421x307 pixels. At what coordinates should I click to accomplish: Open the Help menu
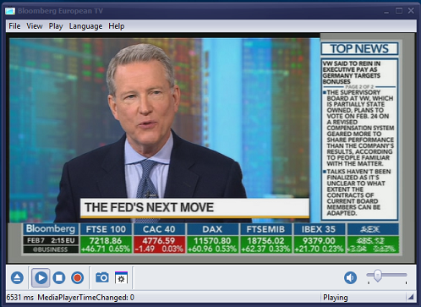pos(117,26)
